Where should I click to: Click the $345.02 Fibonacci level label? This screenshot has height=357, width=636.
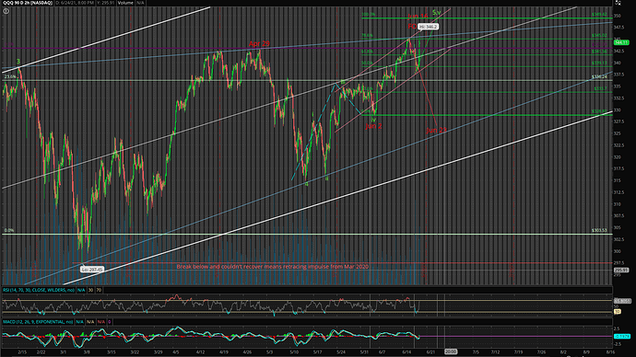coord(599,36)
